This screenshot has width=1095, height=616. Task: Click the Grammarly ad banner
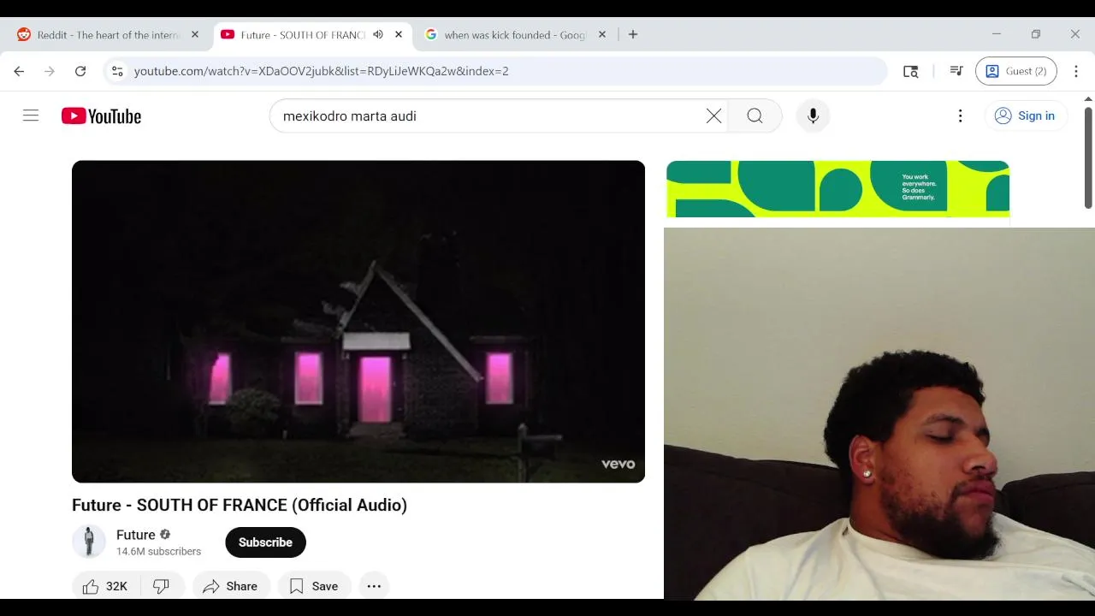point(838,189)
